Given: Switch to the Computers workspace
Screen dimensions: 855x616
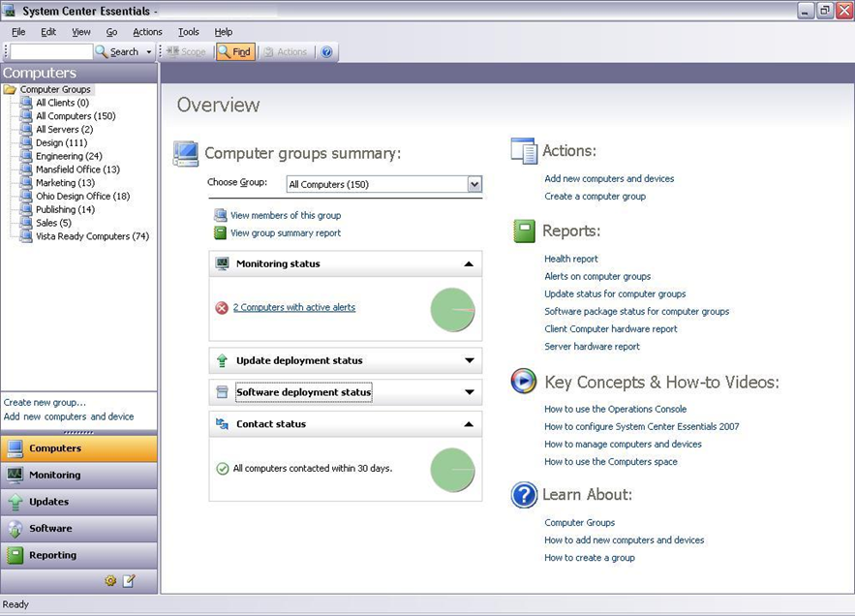Looking at the screenshot, I should click(x=79, y=447).
